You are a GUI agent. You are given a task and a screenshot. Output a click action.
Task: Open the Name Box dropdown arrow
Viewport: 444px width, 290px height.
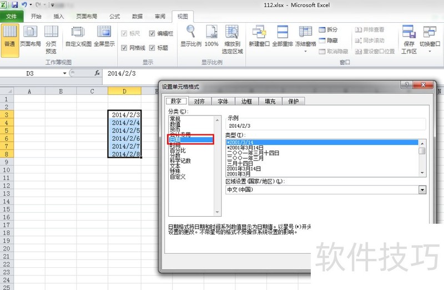(64, 73)
